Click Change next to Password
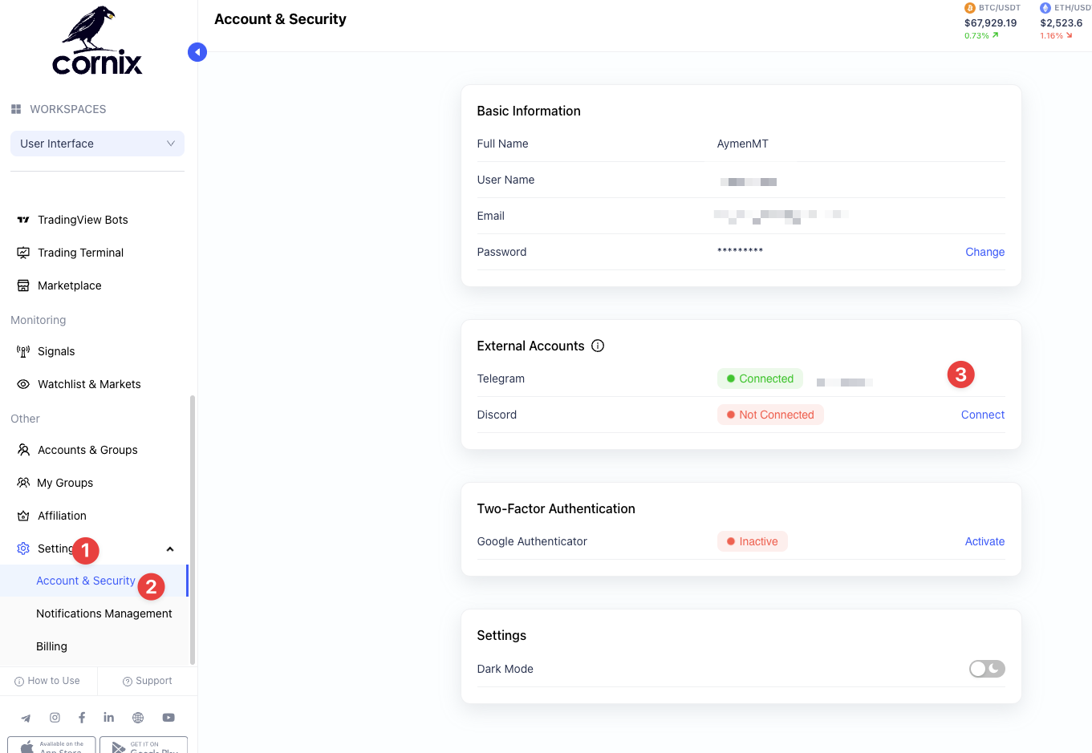This screenshot has height=753, width=1092. [x=984, y=252]
